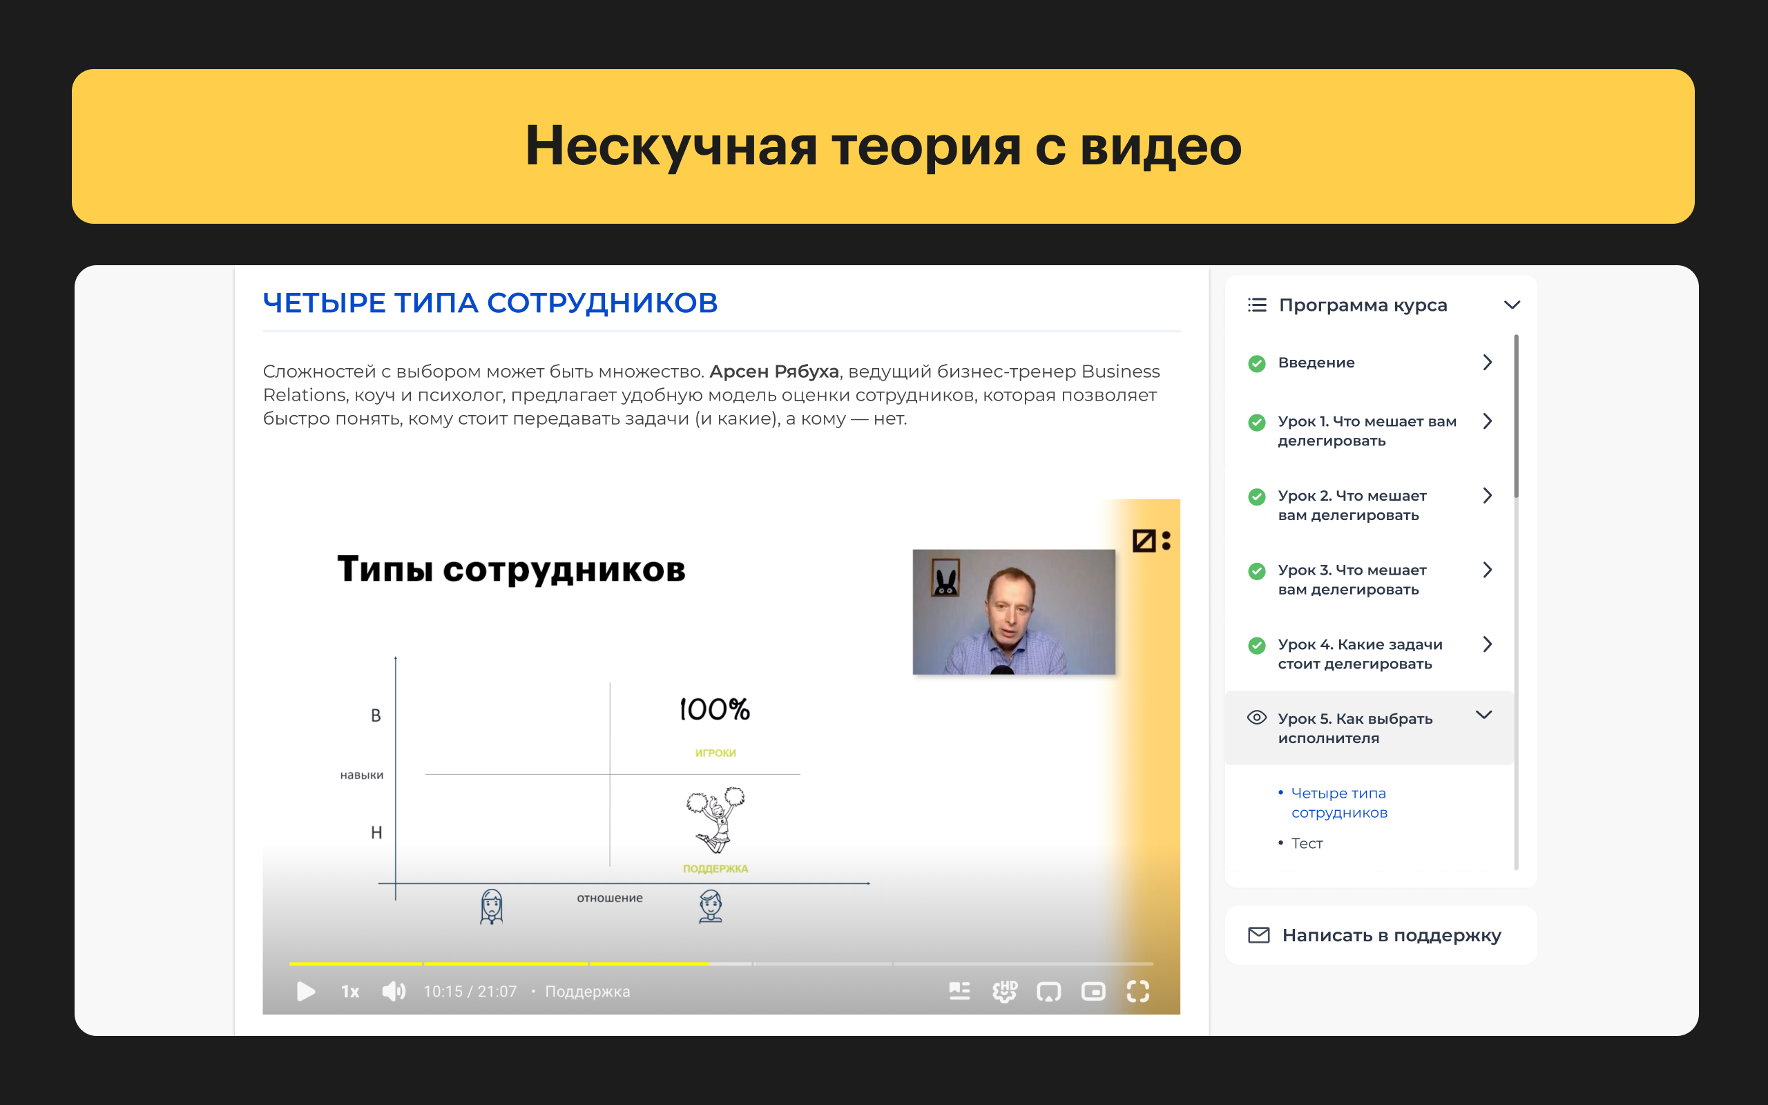Open HD quality settings gear
1768x1105 pixels.
[1005, 991]
